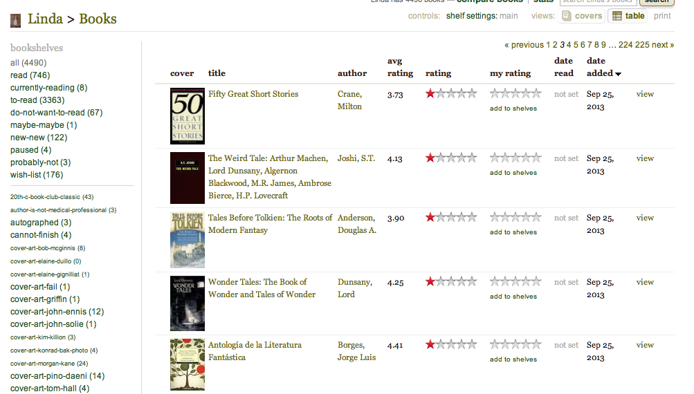Sort table by avg rating column
This screenshot has width=694, height=394.
[400, 67]
